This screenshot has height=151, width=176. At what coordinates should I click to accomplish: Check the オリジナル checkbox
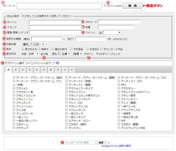(67, 127)
